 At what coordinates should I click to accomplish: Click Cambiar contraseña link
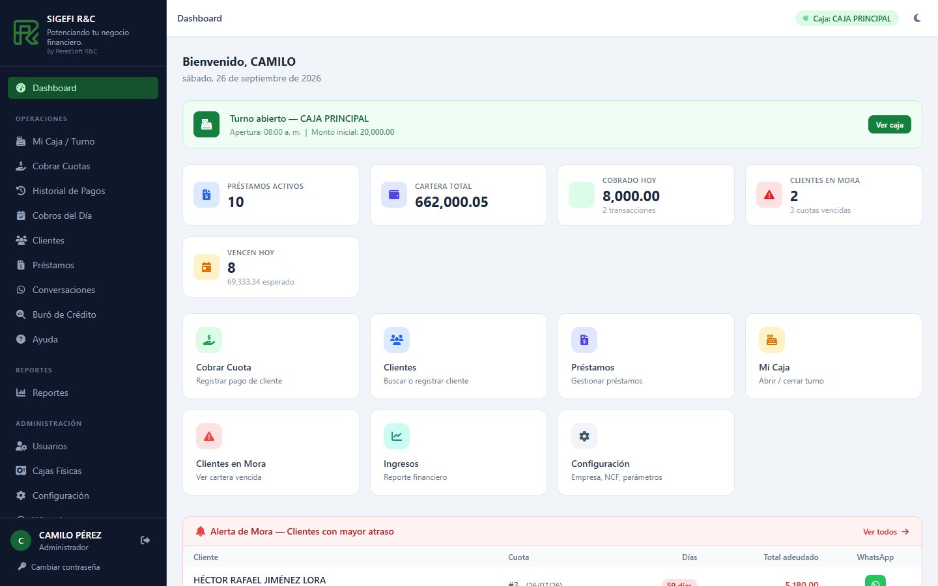[59, 567]
